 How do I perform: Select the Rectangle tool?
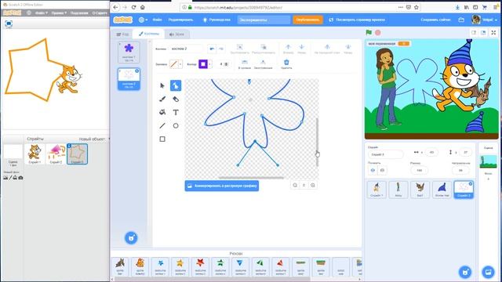[x=162, y=139]
